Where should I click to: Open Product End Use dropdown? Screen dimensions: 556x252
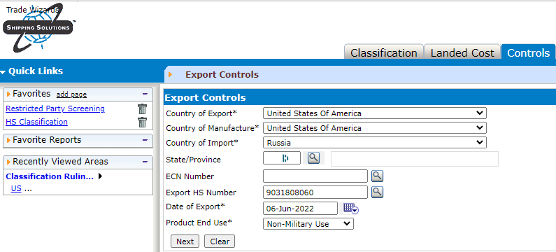point(308,224)
